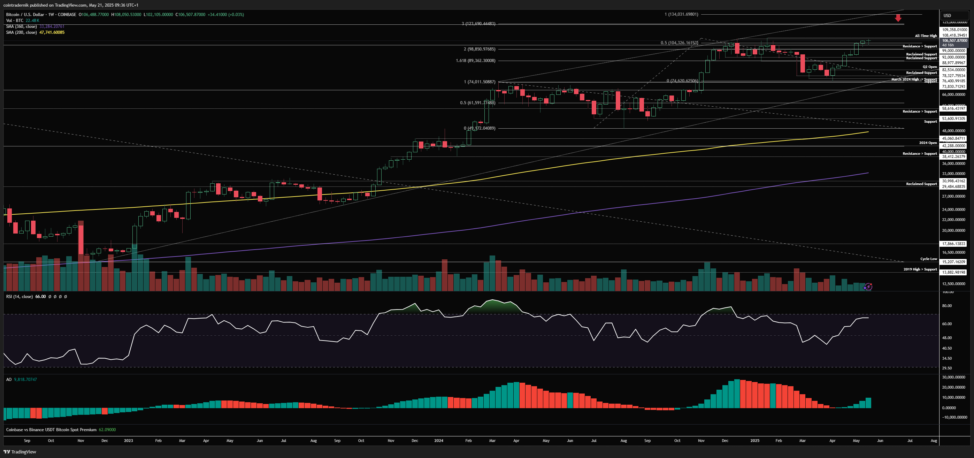This screenshot has width=974, height=458.
Task: Click the All-Time High annotation text
Action: point(926,36)
